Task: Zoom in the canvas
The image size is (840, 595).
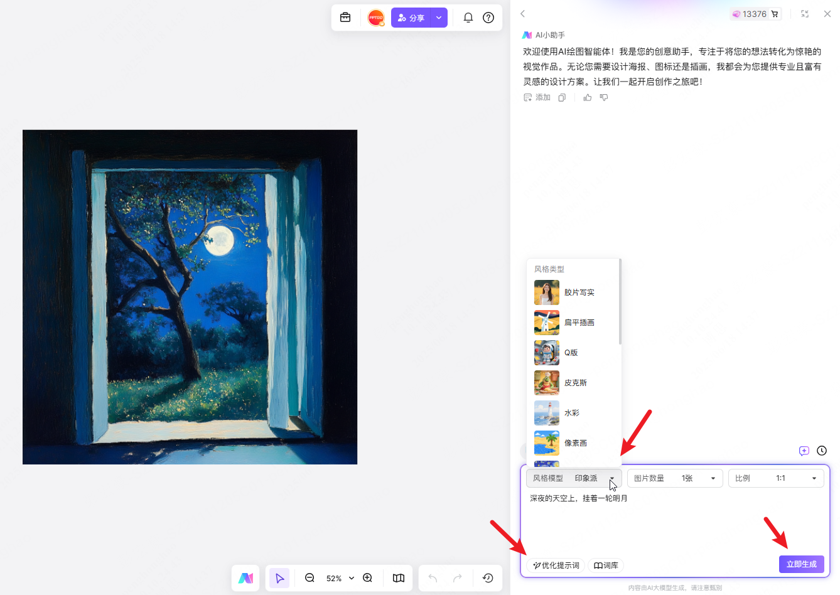Action: pos(368,578)
